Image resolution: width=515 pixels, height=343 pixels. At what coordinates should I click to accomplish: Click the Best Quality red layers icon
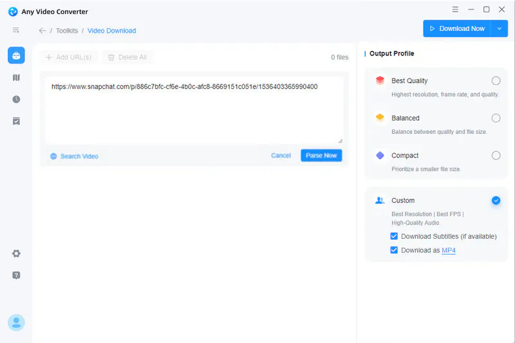tap(380, 80)
